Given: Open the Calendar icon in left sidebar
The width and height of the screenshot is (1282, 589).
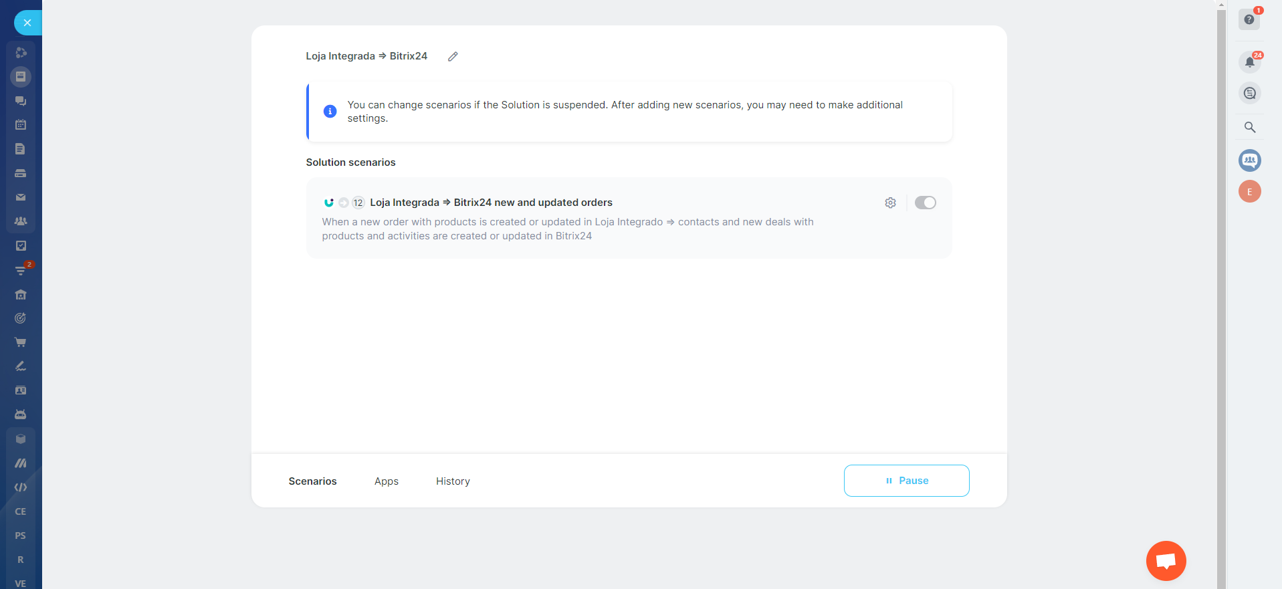Looking at the screenshot, I should coord(21,125).
